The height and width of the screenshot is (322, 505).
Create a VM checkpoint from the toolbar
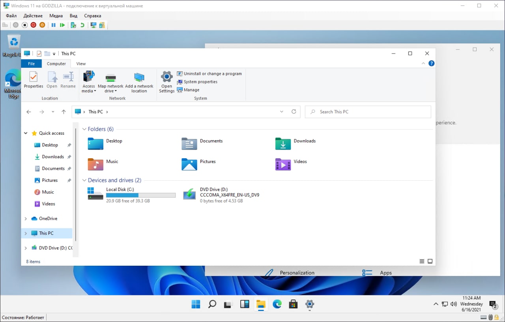pyautogui.click(x=73, y=25)
